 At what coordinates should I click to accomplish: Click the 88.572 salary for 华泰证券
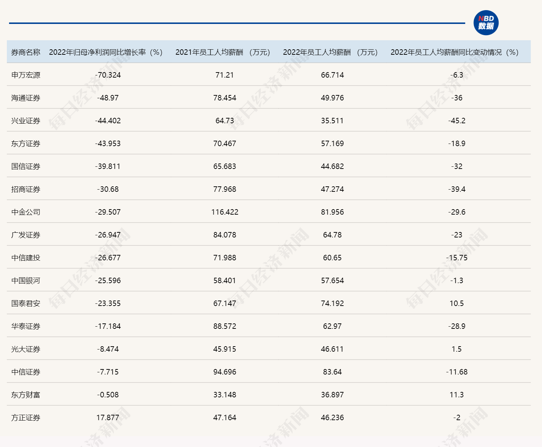[225, 326]
